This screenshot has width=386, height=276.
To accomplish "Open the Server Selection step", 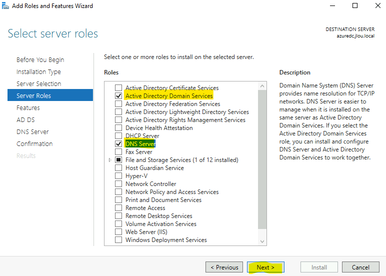I will [x=38, y=83].
